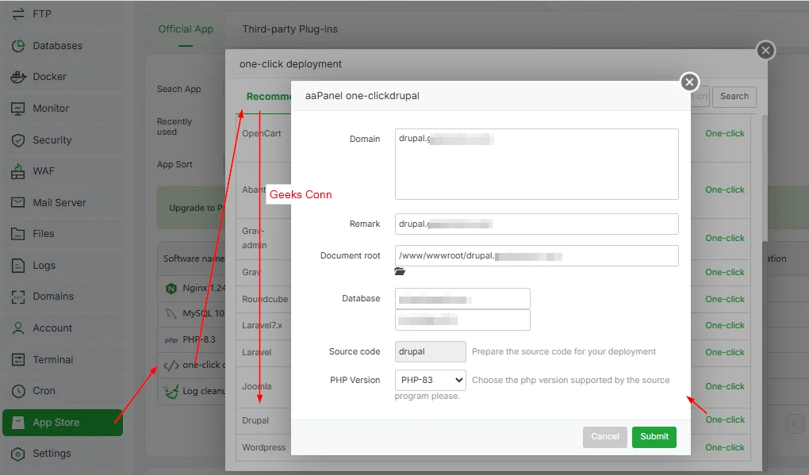The image size is (809, 475).
Task: Open the Monitor icon in sidebar
Action: pyautogui.click(x=18, y=109)
